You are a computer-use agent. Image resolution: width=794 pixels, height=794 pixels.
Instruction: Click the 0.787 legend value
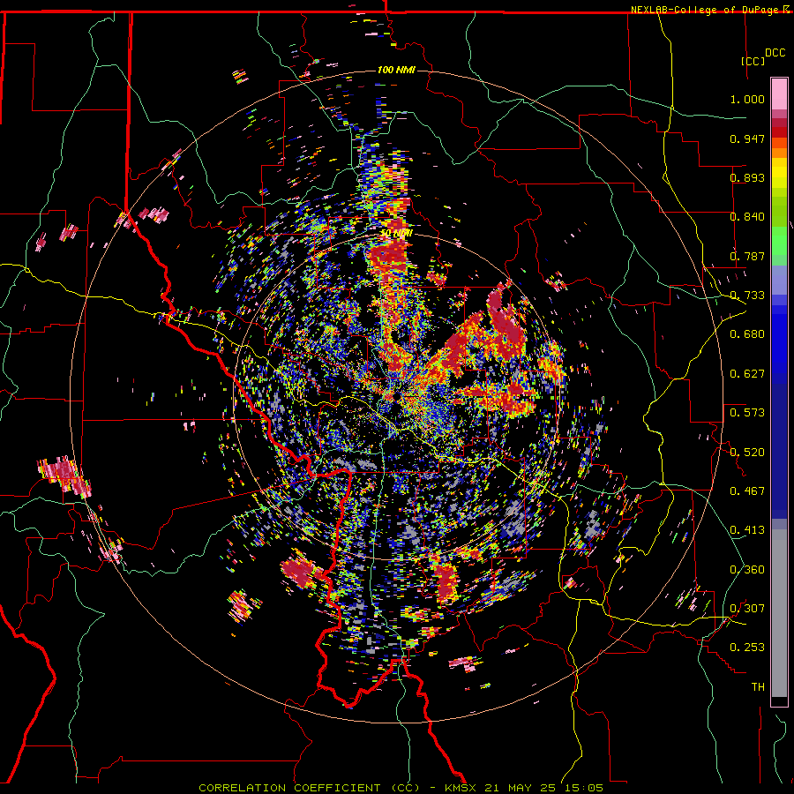tap(747, 256)
